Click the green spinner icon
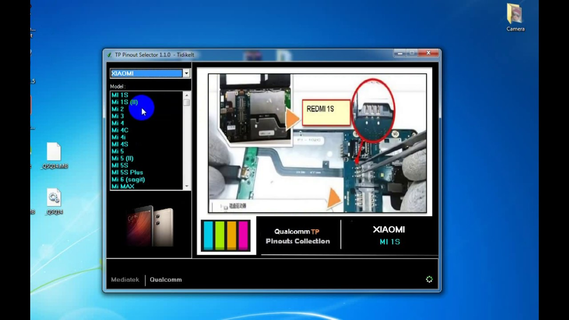The height and width of the screenshot is (320, 569). point(429,279)
